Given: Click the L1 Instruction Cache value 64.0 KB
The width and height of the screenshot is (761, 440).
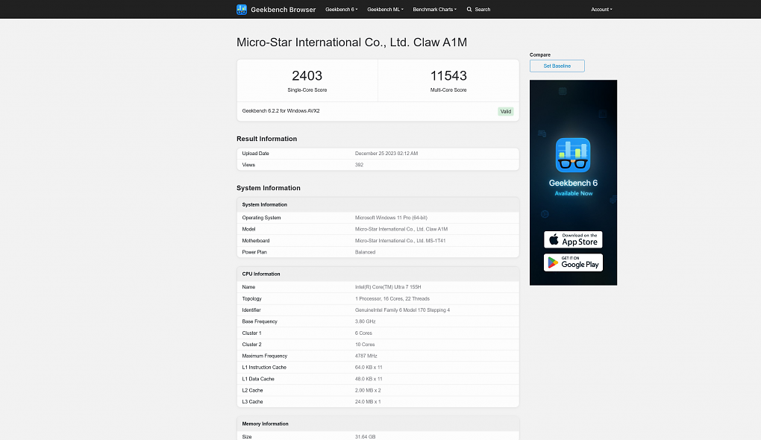Looking at the screenshot, I should pyautogui.click(x=369, y=368).
